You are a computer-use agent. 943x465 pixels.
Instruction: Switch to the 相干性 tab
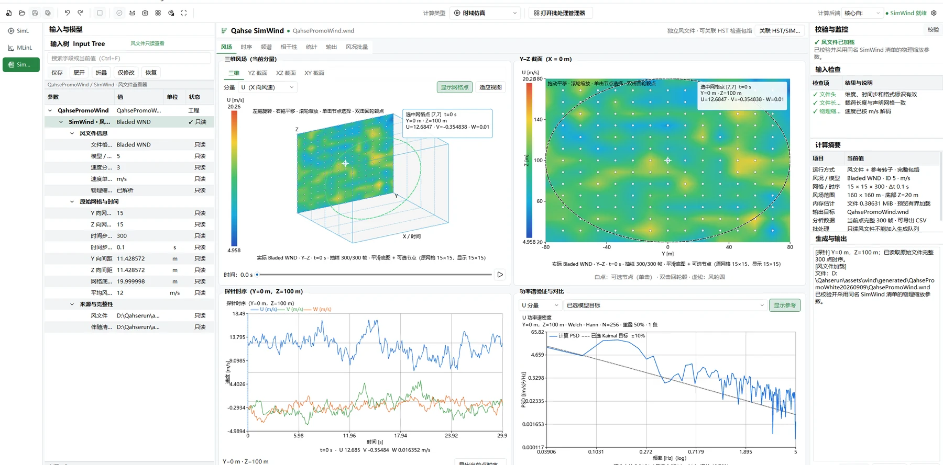pos(289,47)
